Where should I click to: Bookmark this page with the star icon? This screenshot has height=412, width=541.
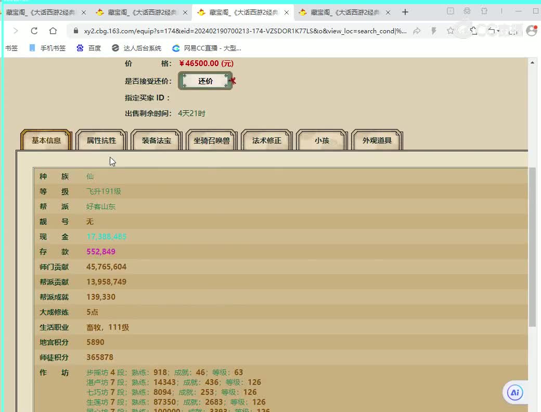pos(450,31)
